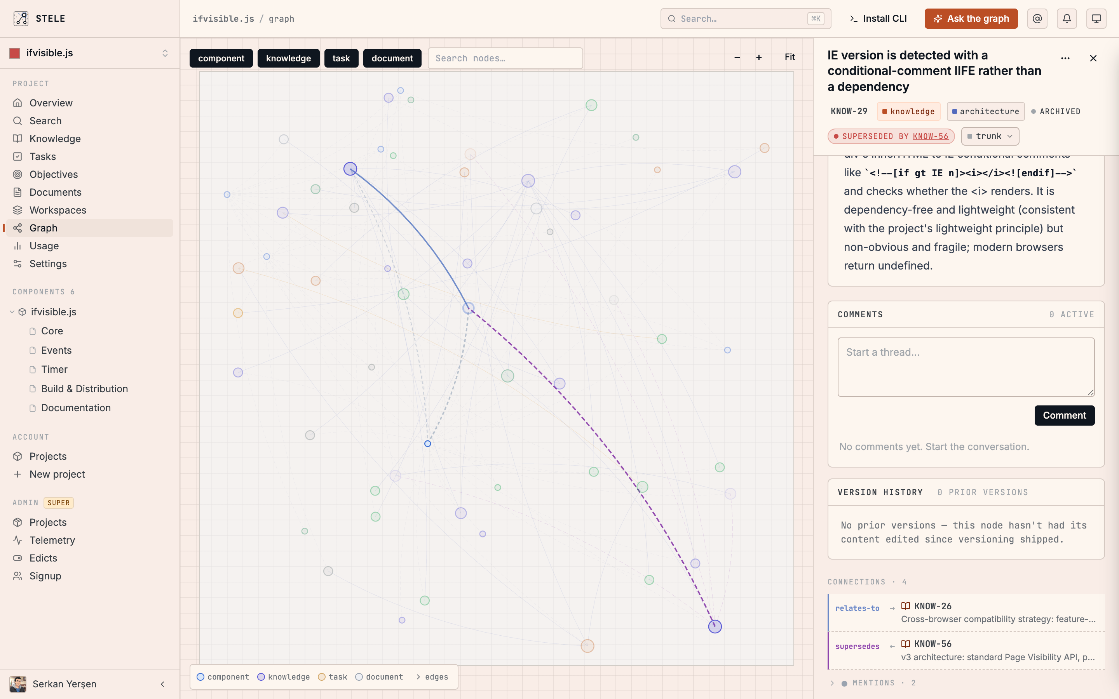Screen dimensions: 1119x699
Task: Open Knowledge in the sidebar
Action: coord(90,139)
